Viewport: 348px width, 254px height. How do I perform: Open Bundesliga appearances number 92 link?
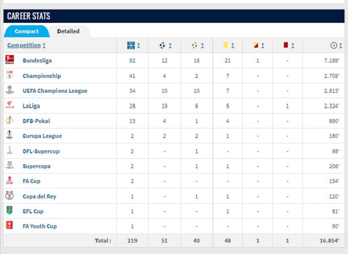tap(132, 61)
